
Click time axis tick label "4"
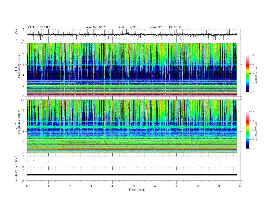[x=113, y=186]
